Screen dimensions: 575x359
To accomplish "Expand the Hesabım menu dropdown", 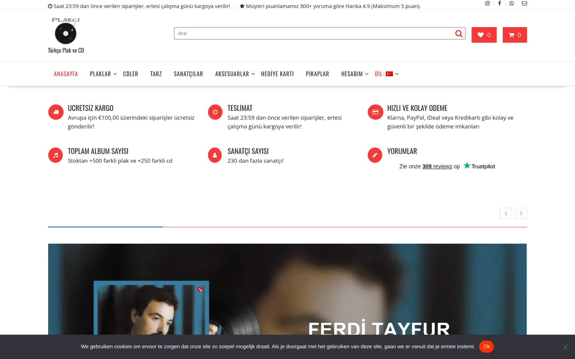I will [x=367, y=74].
